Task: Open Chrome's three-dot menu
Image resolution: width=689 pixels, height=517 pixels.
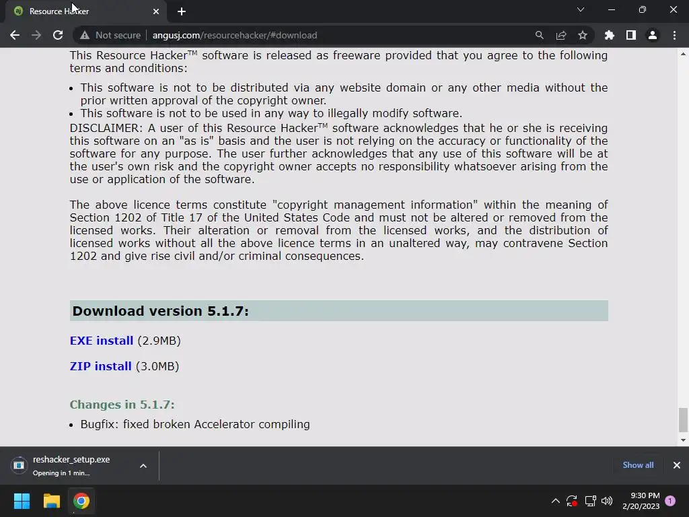Action: (x=674, y=35)
